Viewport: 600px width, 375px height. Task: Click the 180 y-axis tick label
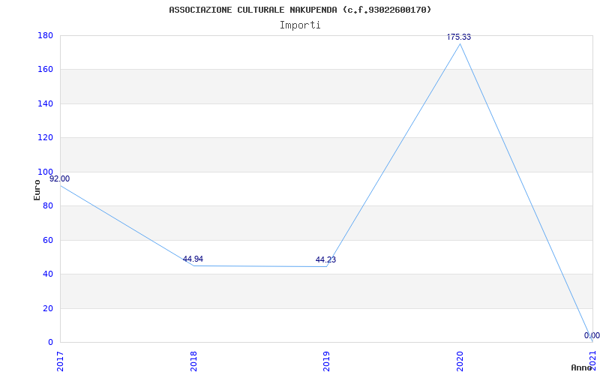pyautogui.click(x=45, y=35)
